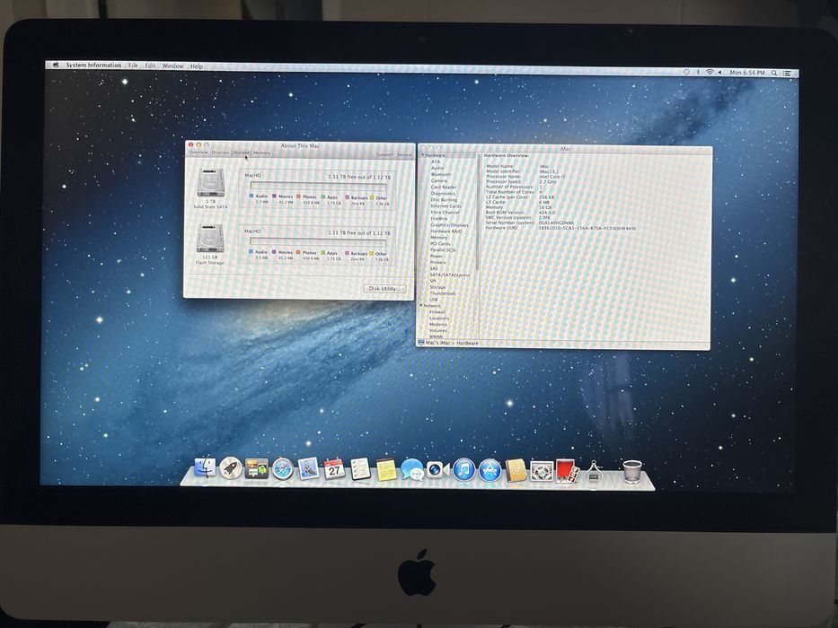Select Audio in the Hardware list

[437, 168]
